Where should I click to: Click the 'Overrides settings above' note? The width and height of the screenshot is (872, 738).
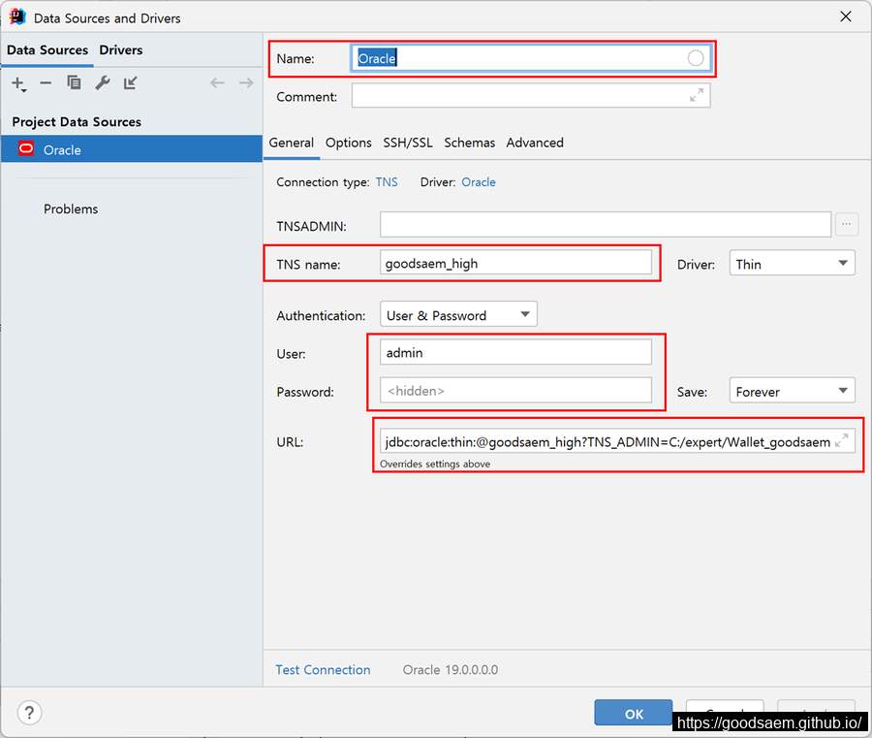(x=435, y=464)
